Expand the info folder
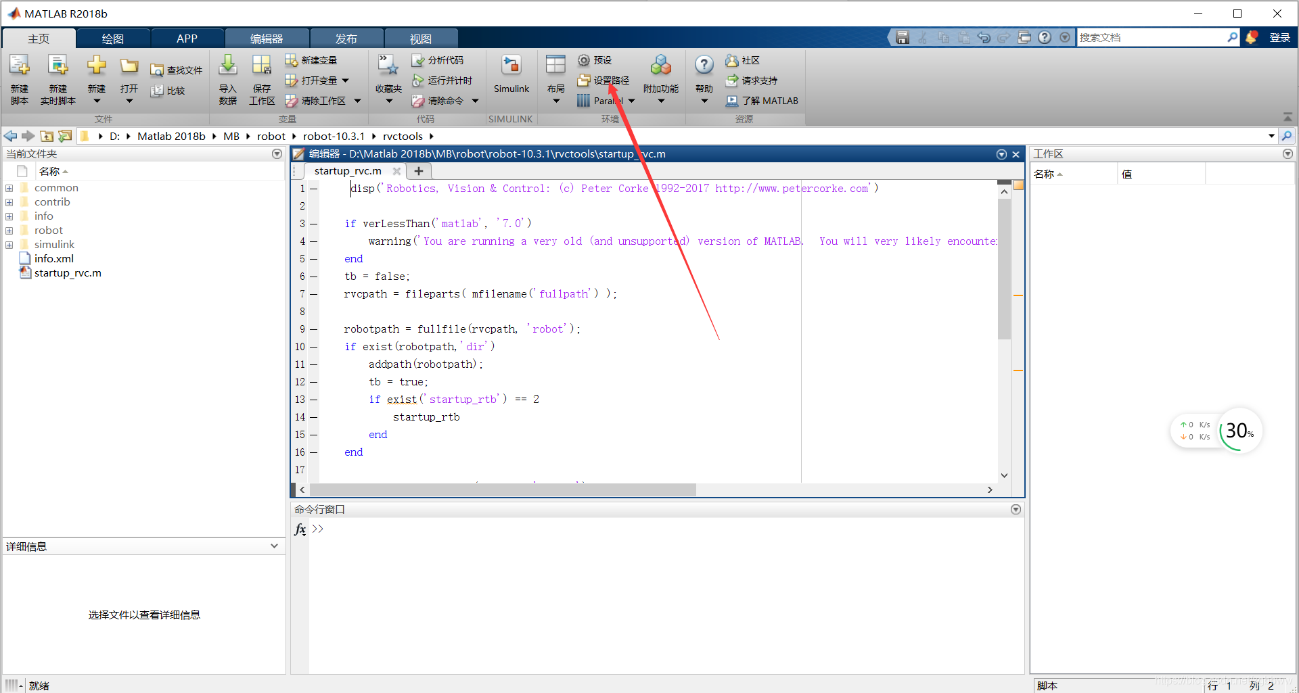1299x693 pixels. 9,216
